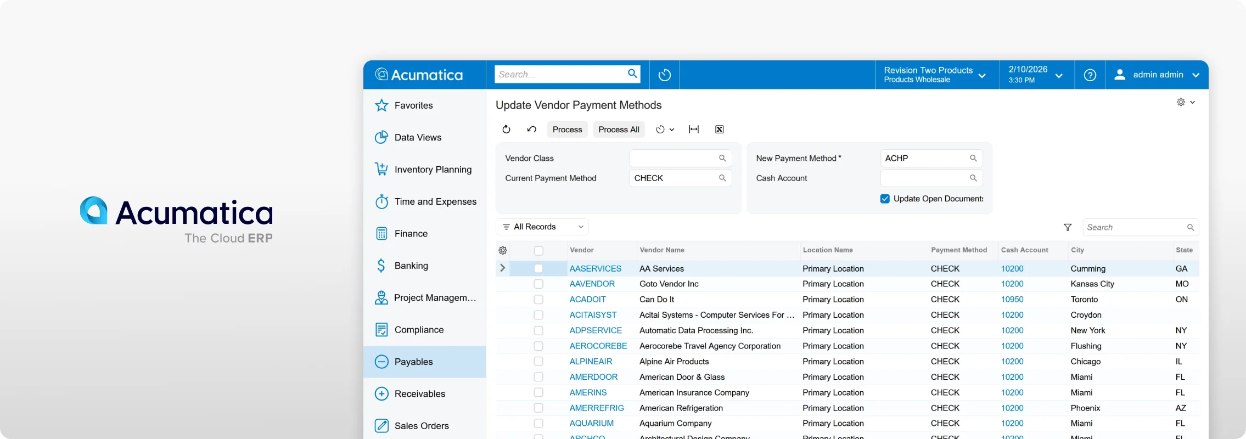Click the undo cancel toolbar icon
1246x439 pixels.
pos(531,130)
